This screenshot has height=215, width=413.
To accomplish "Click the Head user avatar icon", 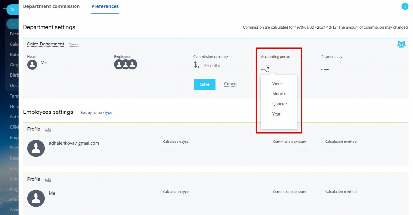I will click(32, 64).
